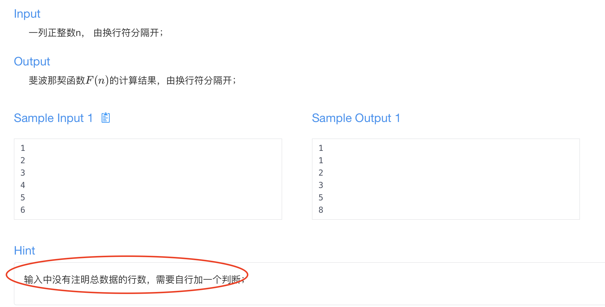Click the Hint section heading

24,251
